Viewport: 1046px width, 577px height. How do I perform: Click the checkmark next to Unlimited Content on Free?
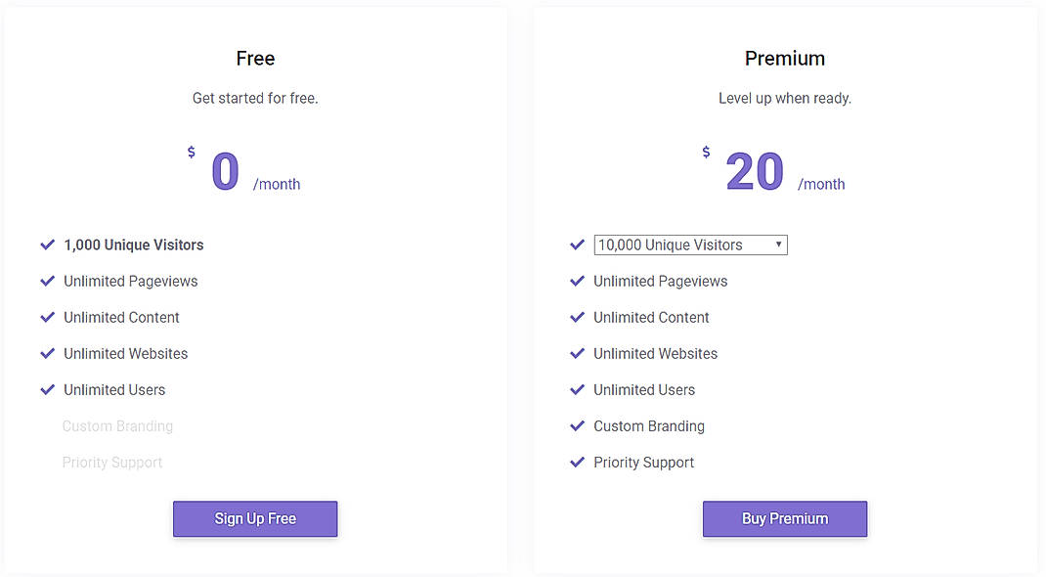click(48, 317)
